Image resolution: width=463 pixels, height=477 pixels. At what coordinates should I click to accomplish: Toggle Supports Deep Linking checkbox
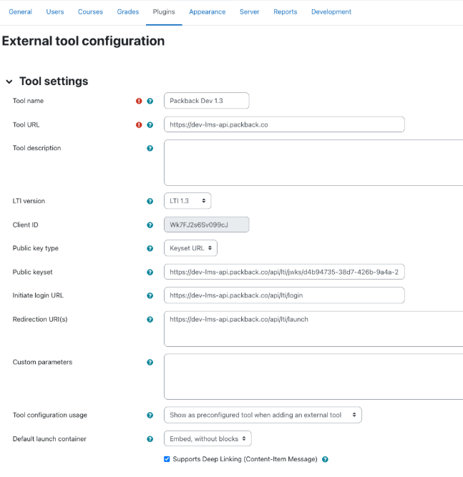(167, 459)
